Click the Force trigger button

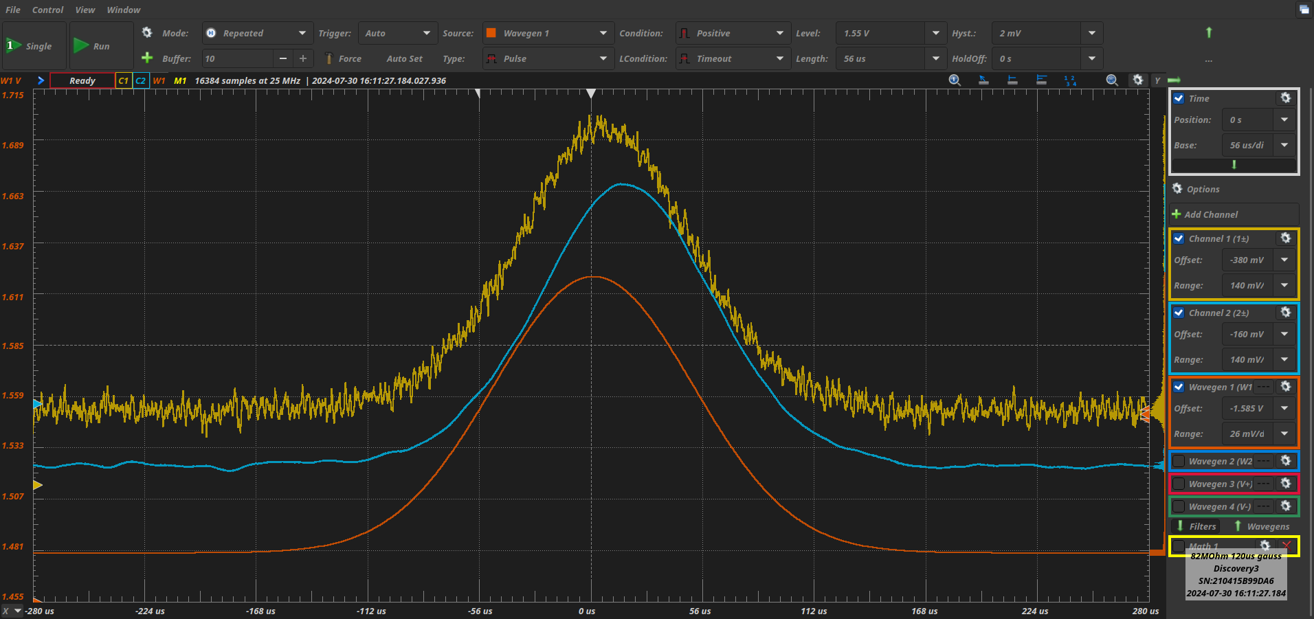pyautogui.click(x=344, y=58)
